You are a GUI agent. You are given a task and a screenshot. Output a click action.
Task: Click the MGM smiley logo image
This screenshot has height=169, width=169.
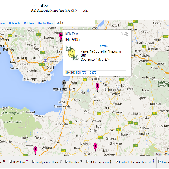coord(72,53)
